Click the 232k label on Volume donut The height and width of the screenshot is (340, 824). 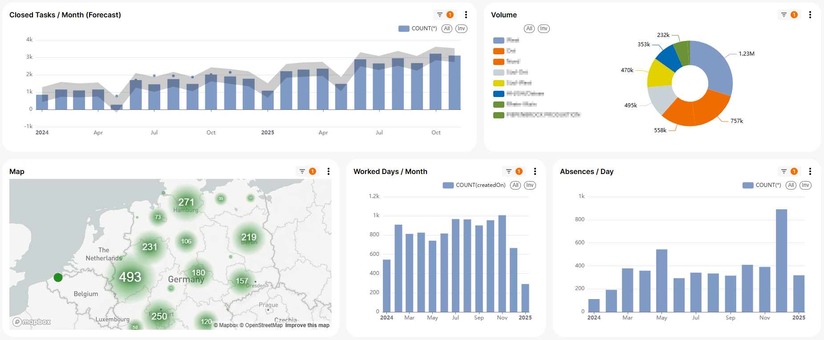tap(663, 35)
